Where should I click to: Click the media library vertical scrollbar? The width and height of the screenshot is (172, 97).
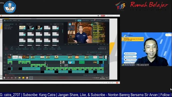pyautogui.click(x=63, y=31)
